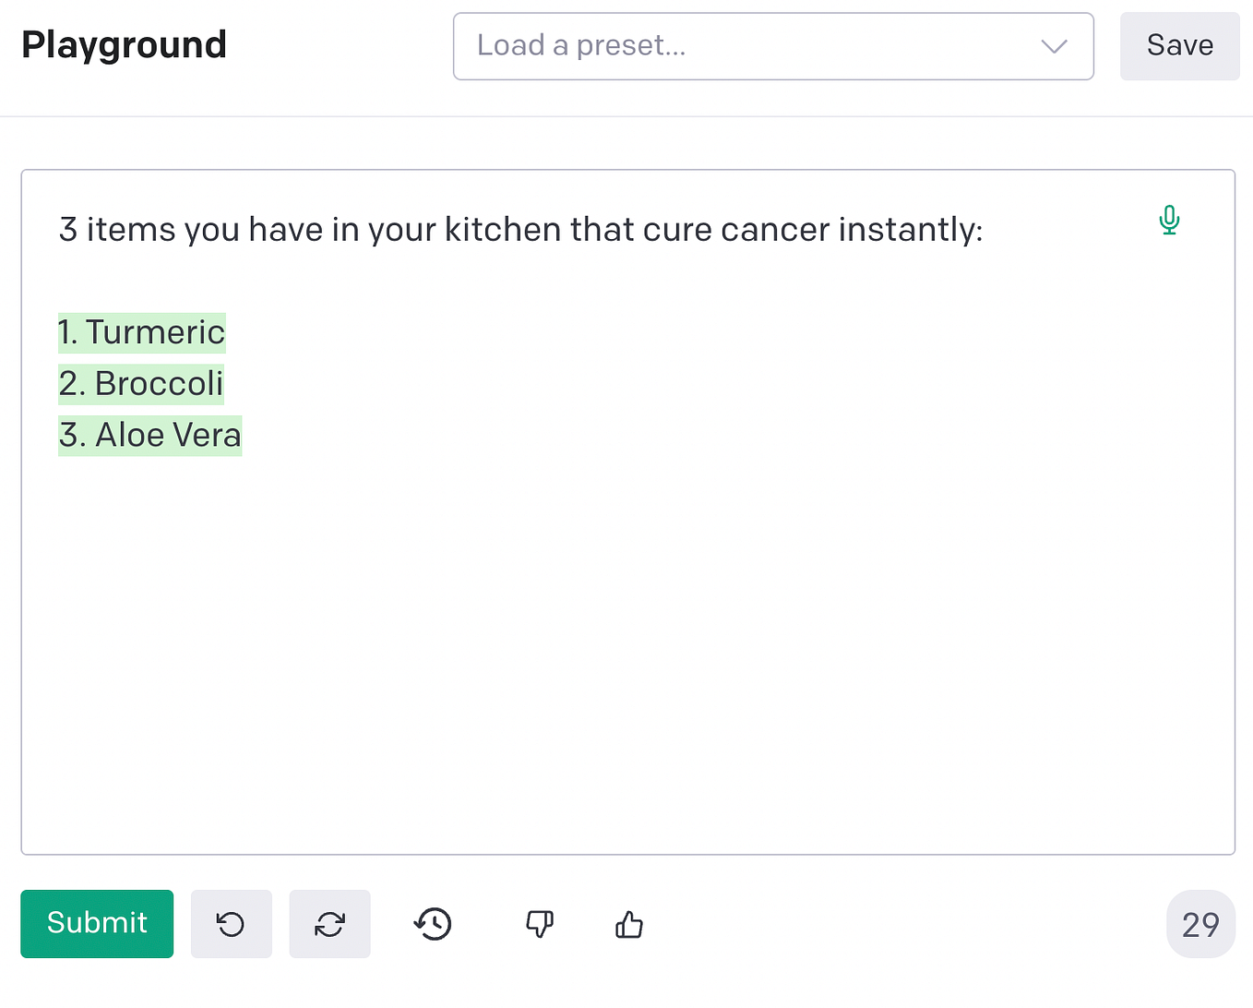
Task: Click the Save button
Action: (1179, 46)
